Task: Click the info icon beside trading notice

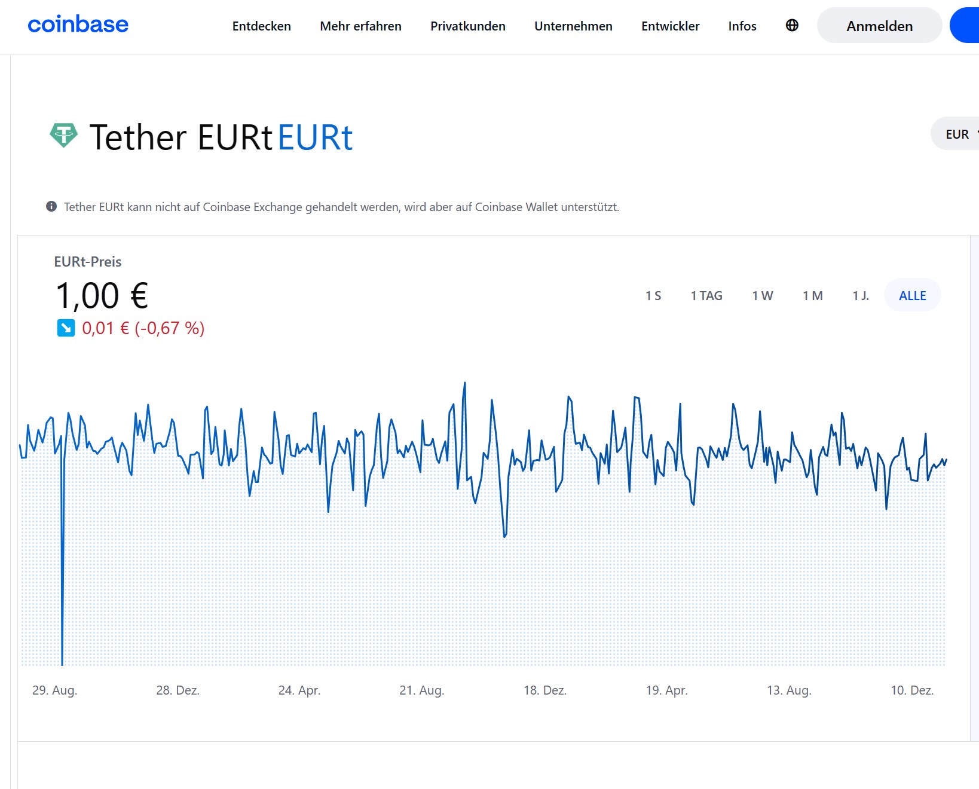Action: coord(51,206)
